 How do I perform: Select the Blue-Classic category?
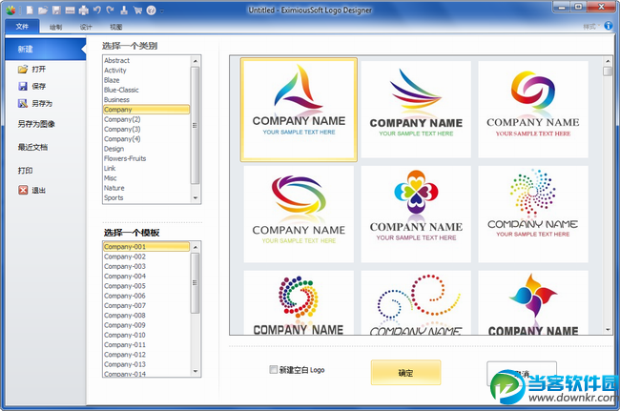[146, 90]
